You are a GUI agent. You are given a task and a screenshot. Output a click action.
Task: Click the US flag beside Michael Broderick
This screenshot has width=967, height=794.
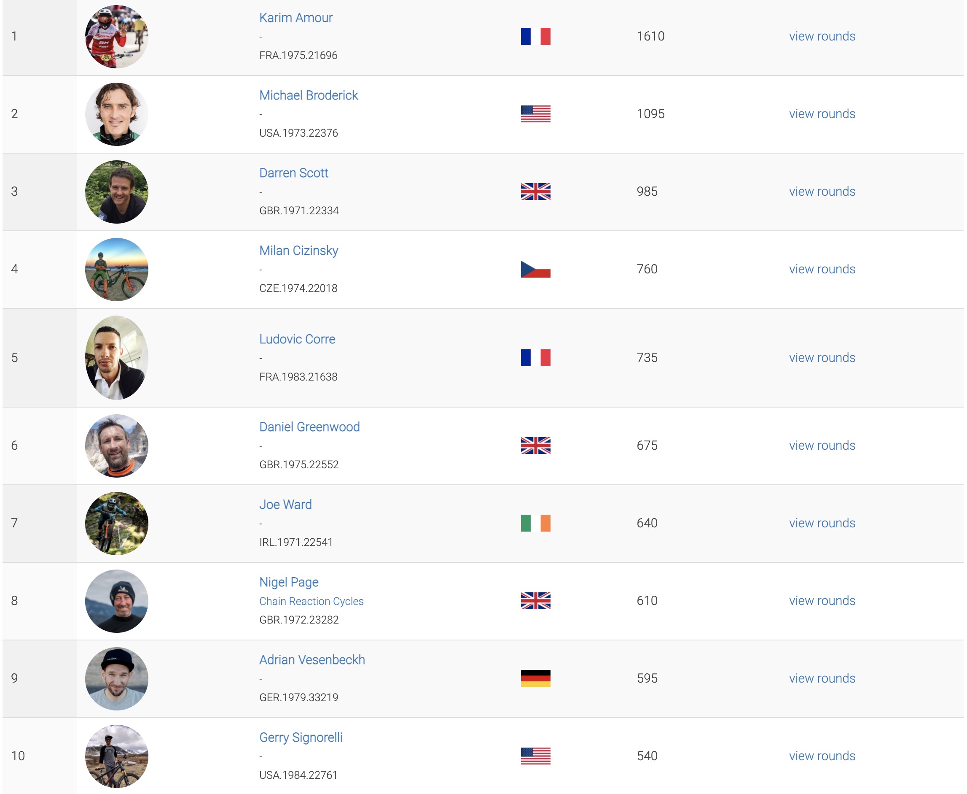(x=535, y=114)
